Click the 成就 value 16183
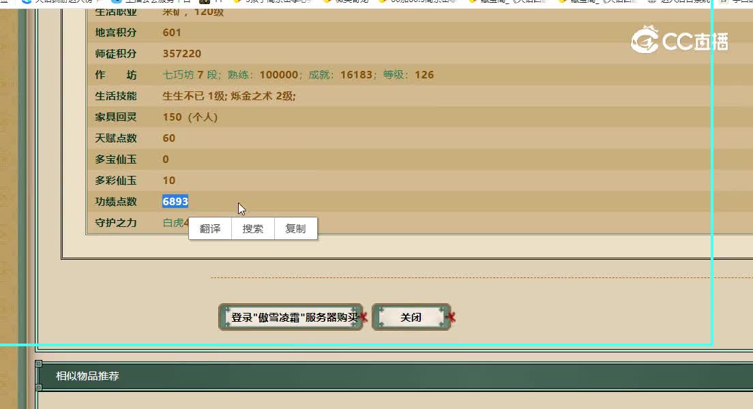Image resolution: width=753 pixels, height=409 pixels. click(x=356, y=75)
